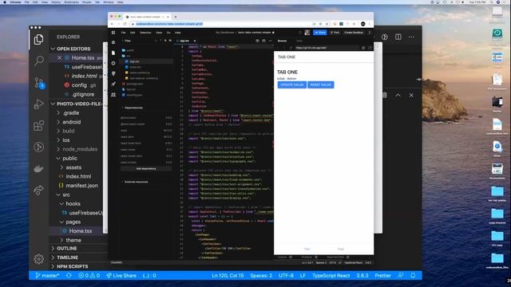
Task: Open the Search view in VS Code
Action: (x=39, y=61)
